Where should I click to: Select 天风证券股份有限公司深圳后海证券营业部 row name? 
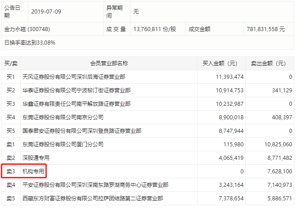[74, 77]
